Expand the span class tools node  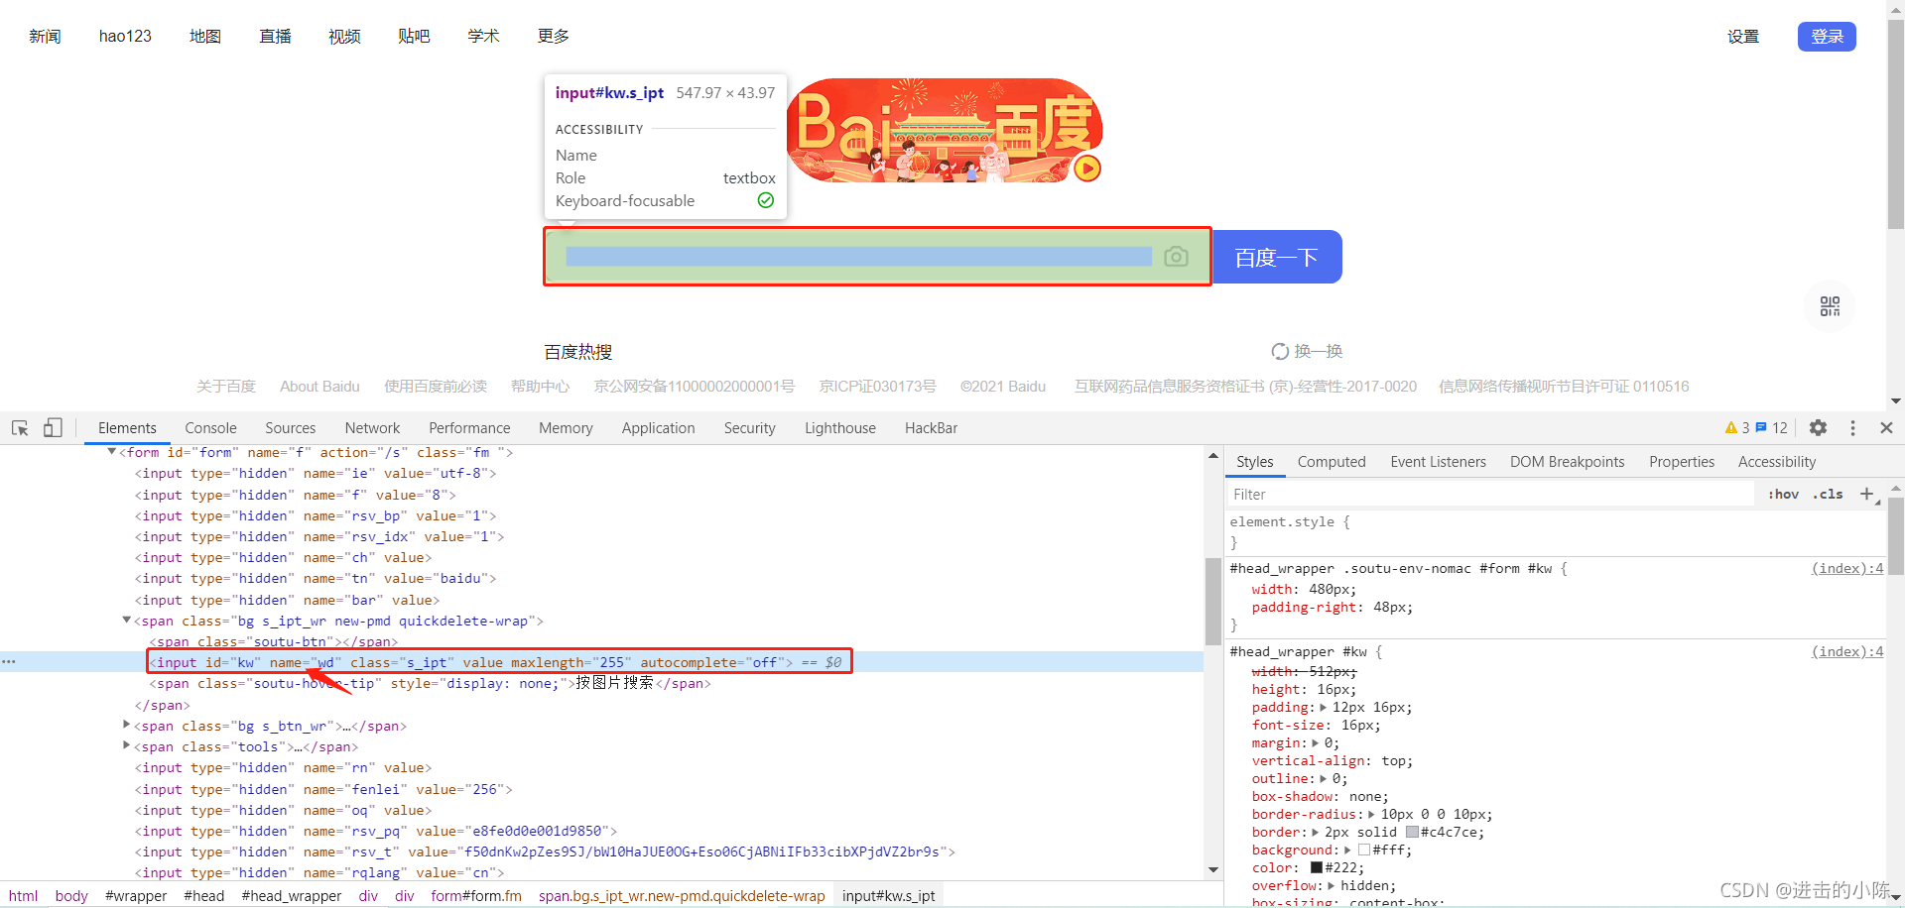point(126,745)
